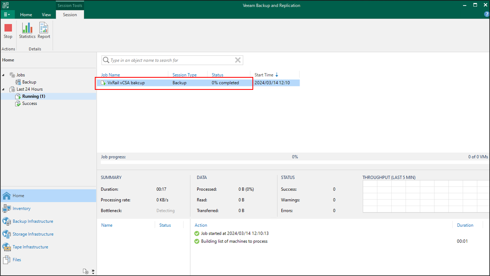Collapse the Jobs tree node
The image size is (490, 276).
3,75
